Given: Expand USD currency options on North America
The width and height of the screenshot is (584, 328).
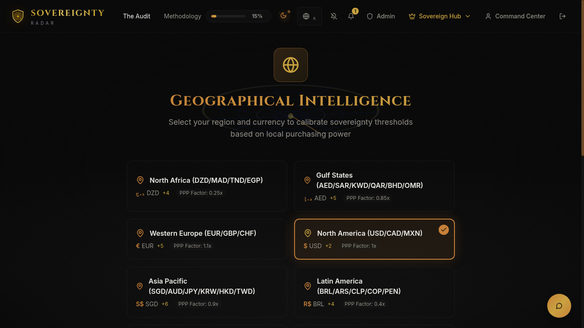Looking at the screenshot, I should [x=328, y=246].
